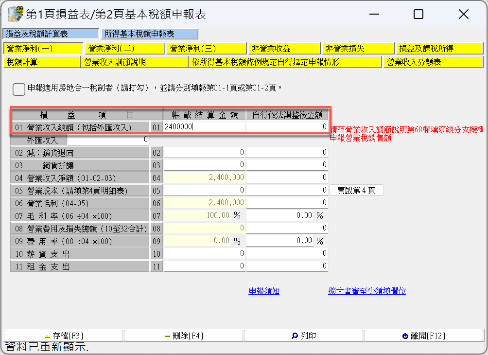This screenshot has width=488, height=355.
Task: Open 營業淨利(三) section
Action: coord(207,48)
